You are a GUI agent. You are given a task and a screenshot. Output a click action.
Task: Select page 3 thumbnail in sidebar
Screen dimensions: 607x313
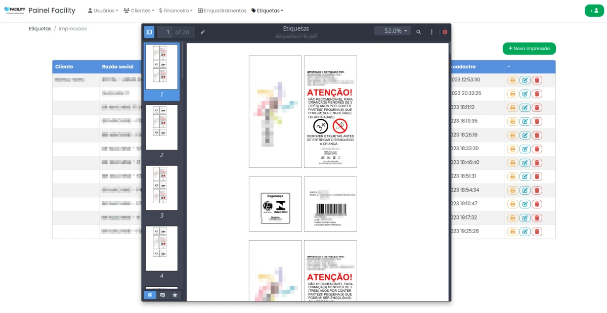click(161, 188)
